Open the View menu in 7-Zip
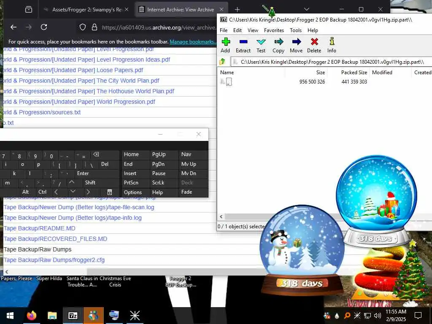Screen dimensions: 432x324 point(253,30)
